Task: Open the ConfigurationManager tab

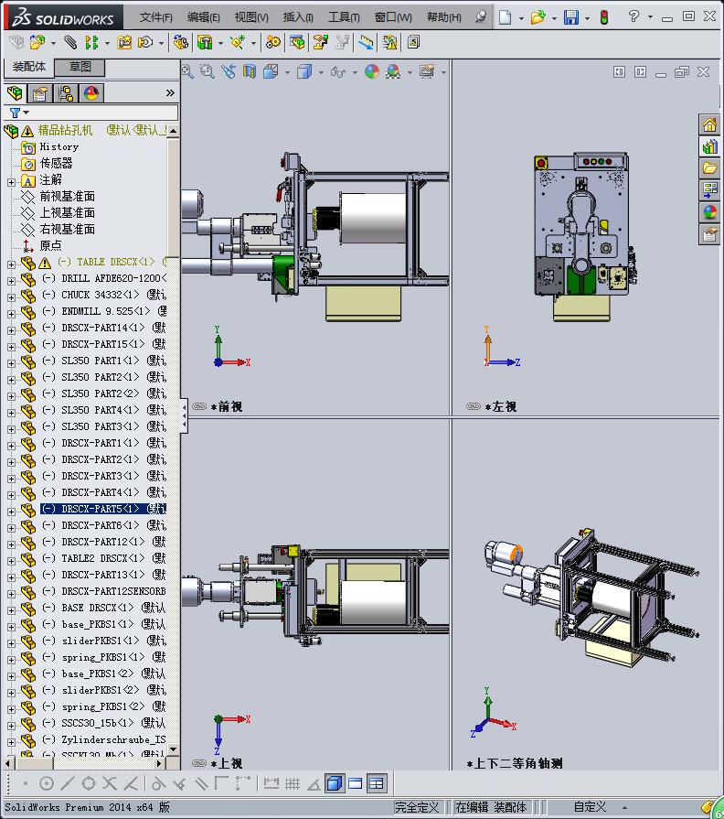Action: [66, 93]
